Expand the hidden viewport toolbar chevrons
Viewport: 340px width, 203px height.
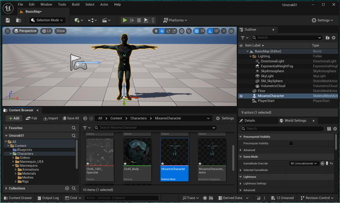click(x=224, y=31)
